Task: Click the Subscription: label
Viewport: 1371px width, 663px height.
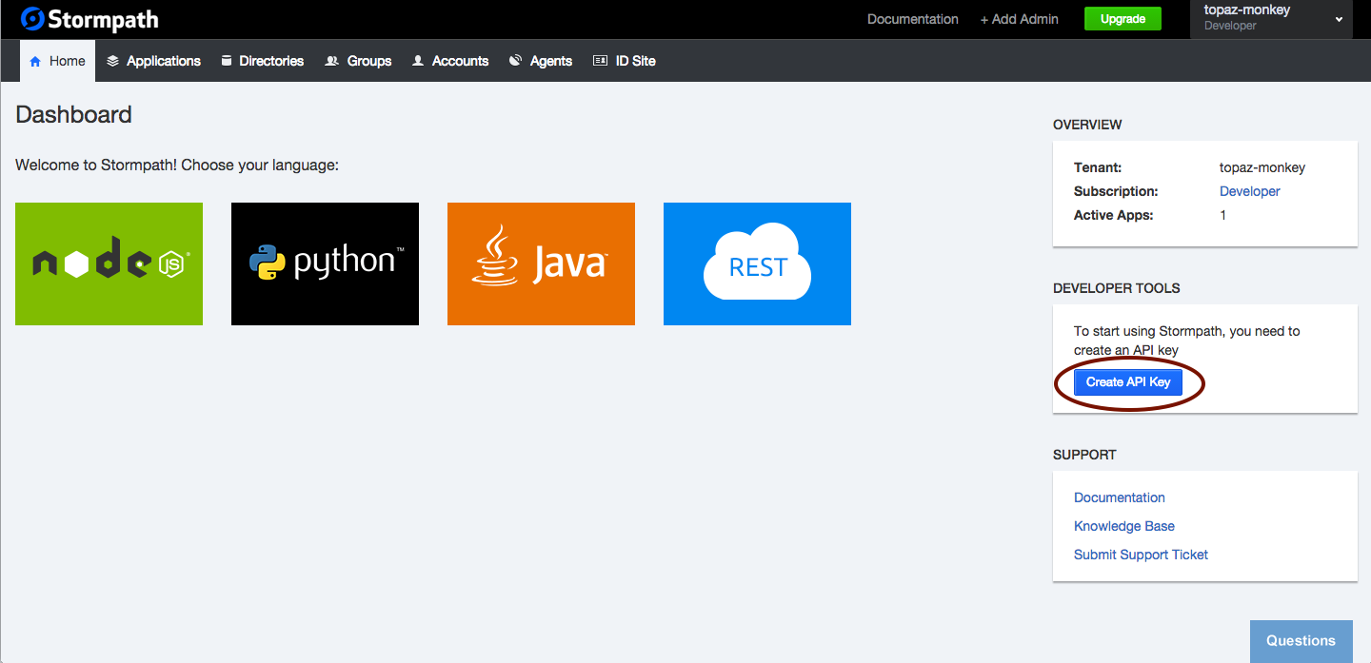Action: (x=1116, y=191)
